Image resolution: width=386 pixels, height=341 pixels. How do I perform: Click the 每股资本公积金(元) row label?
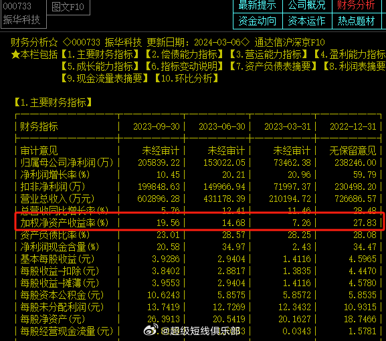coord(62,295)
